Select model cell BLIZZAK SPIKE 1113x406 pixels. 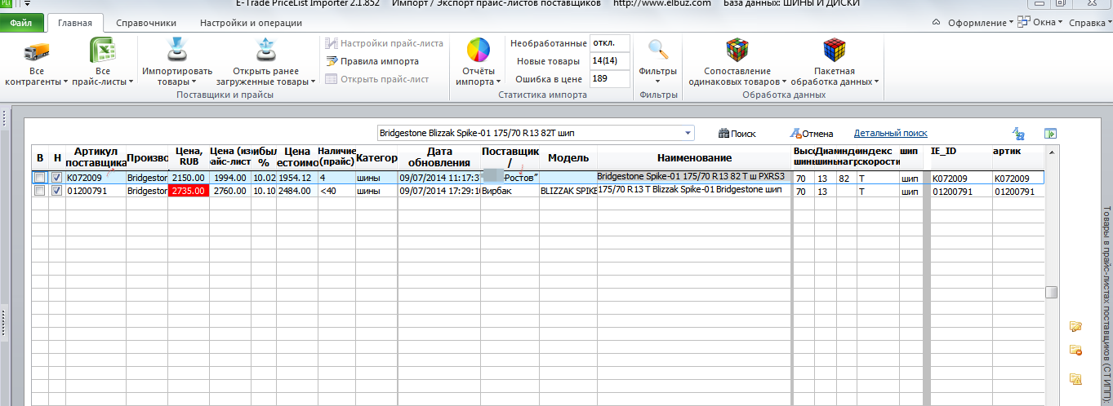(568, 191)
